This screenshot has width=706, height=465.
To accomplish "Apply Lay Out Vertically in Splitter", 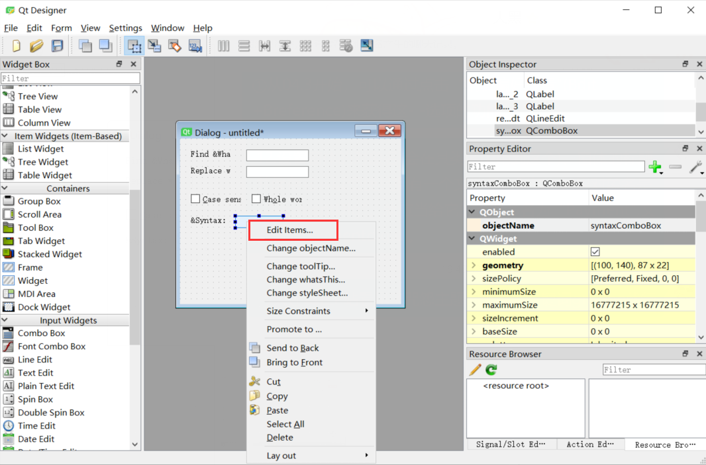I will tap(285, 46).
